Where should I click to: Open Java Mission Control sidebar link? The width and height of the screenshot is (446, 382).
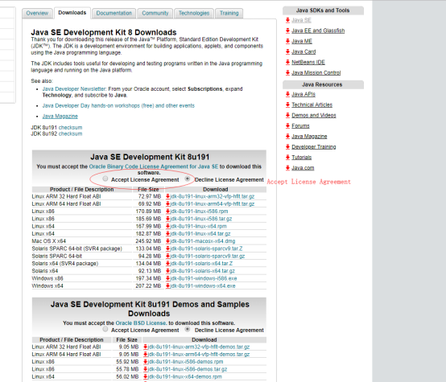[316, 72]
